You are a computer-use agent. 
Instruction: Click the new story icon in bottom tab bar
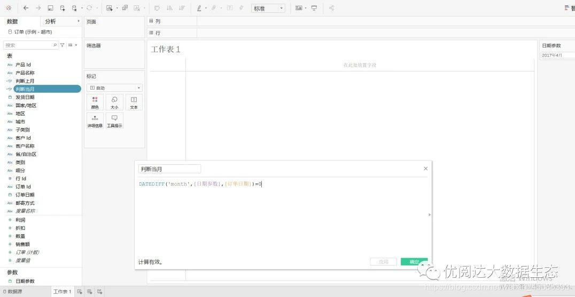point(100,292)
